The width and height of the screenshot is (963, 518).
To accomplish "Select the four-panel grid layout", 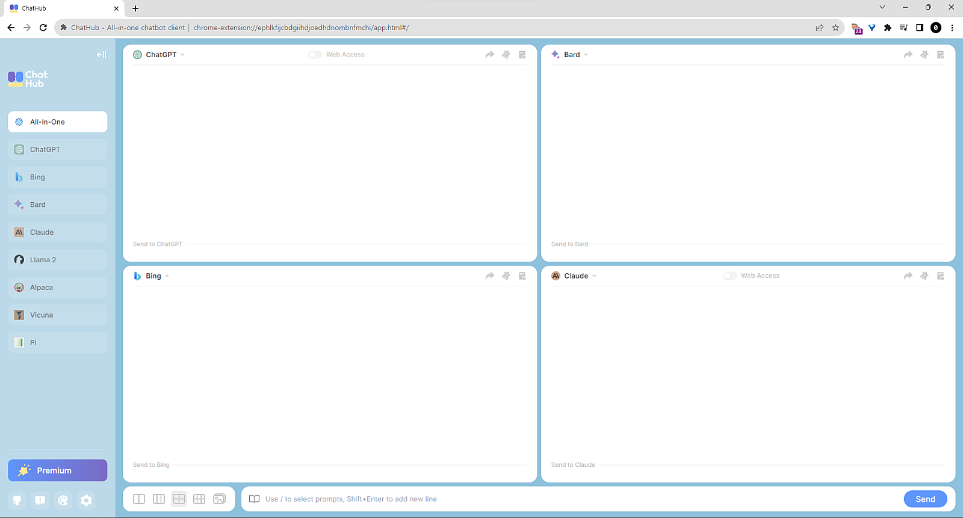I will pos(179,499).
